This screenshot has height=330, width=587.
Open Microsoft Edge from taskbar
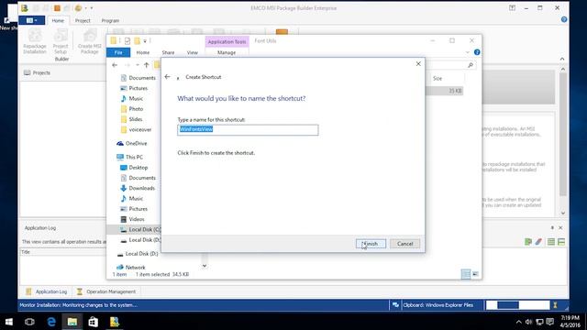point(51,322)
